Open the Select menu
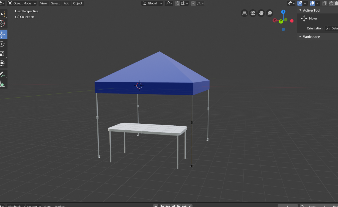338x207 pixels. pos(55,3)
